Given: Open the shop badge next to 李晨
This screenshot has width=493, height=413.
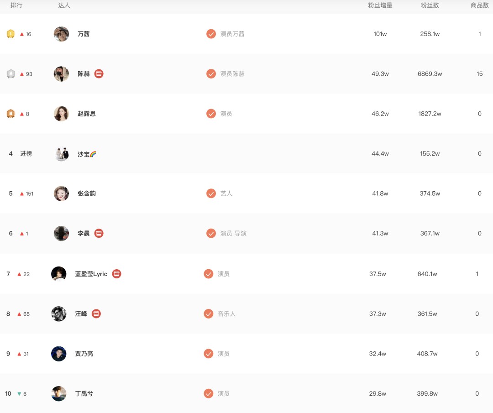Looking at the screenshot, I should coord(99,233).
